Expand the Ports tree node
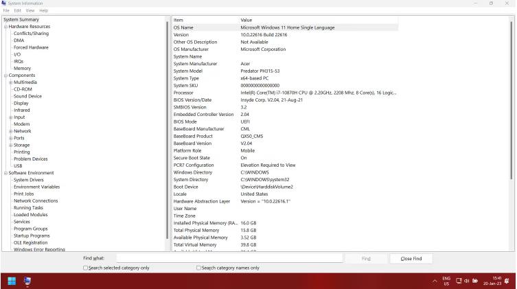Screen dimensions: 517x289 (10, 138)
